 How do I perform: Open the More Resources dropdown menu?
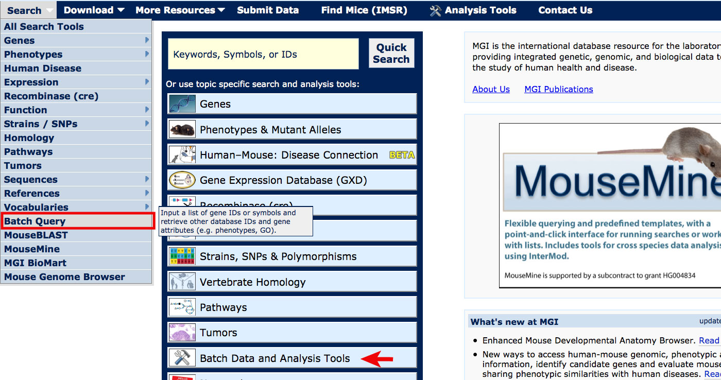pos(180,10)
